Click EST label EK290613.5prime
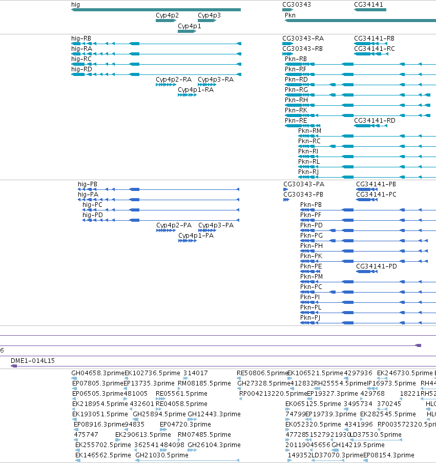This screenshot has height=463, width=436. [x=143, y=435]
